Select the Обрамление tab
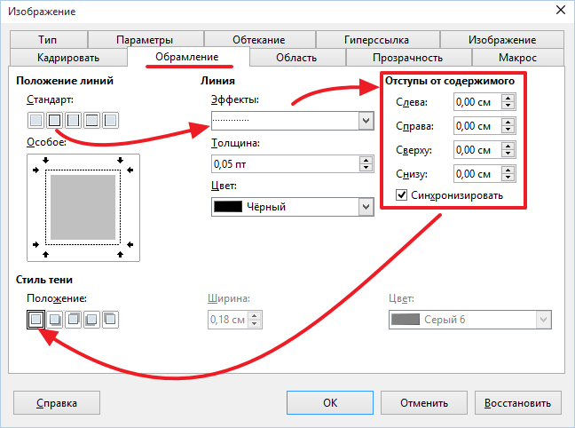Screen dimensions: 575x428 [188, 57]
